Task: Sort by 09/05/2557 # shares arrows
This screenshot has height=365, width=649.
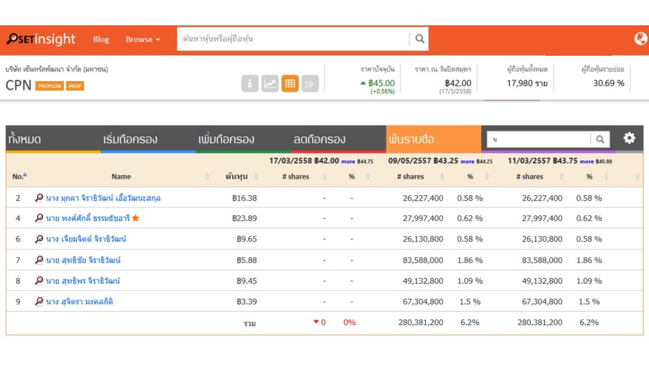Action: tap(442, 177)
